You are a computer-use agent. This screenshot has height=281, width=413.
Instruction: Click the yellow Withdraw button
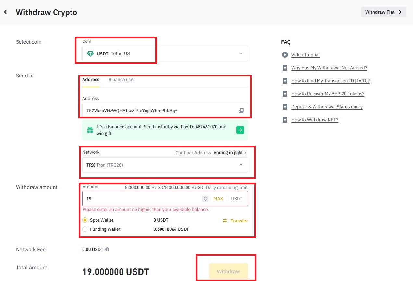coord(228,271)
